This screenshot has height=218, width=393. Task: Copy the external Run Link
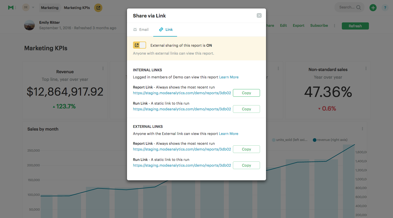click(246, 165)
